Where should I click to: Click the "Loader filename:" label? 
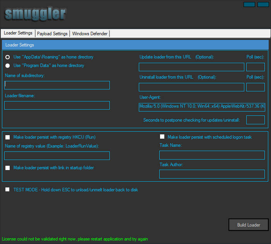coord(20,96)
